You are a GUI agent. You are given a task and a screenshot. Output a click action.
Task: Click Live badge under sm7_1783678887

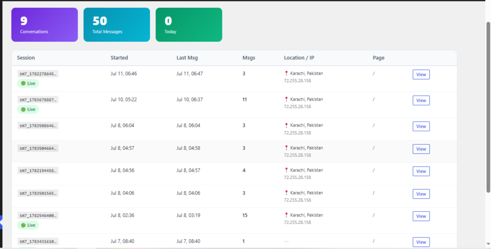tap(28, 110)
